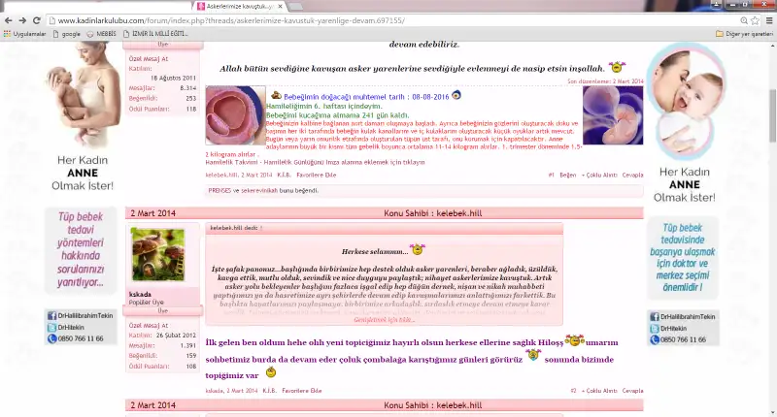Select the 'Askerlerimize kavuştuk' browser tab

[234, 6]
